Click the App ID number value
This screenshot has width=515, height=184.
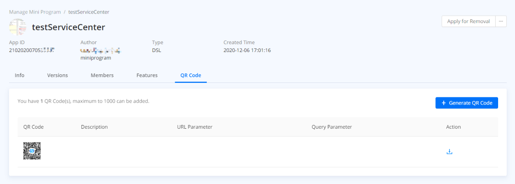(32, 50)
